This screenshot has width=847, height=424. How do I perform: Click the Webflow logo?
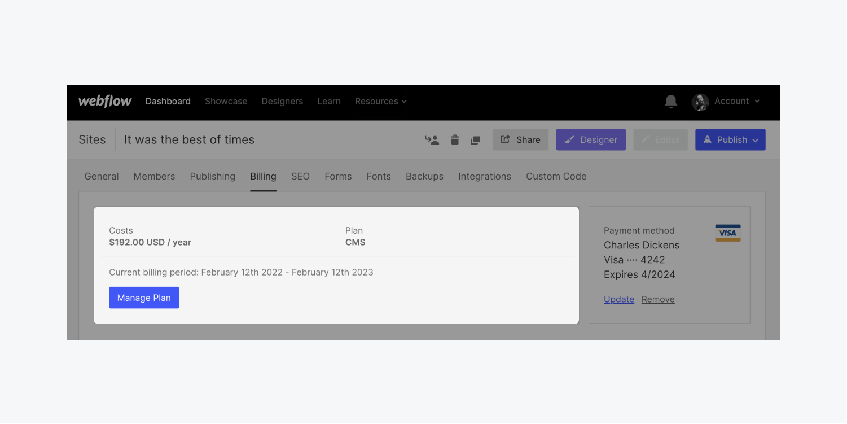pos(105,101)
